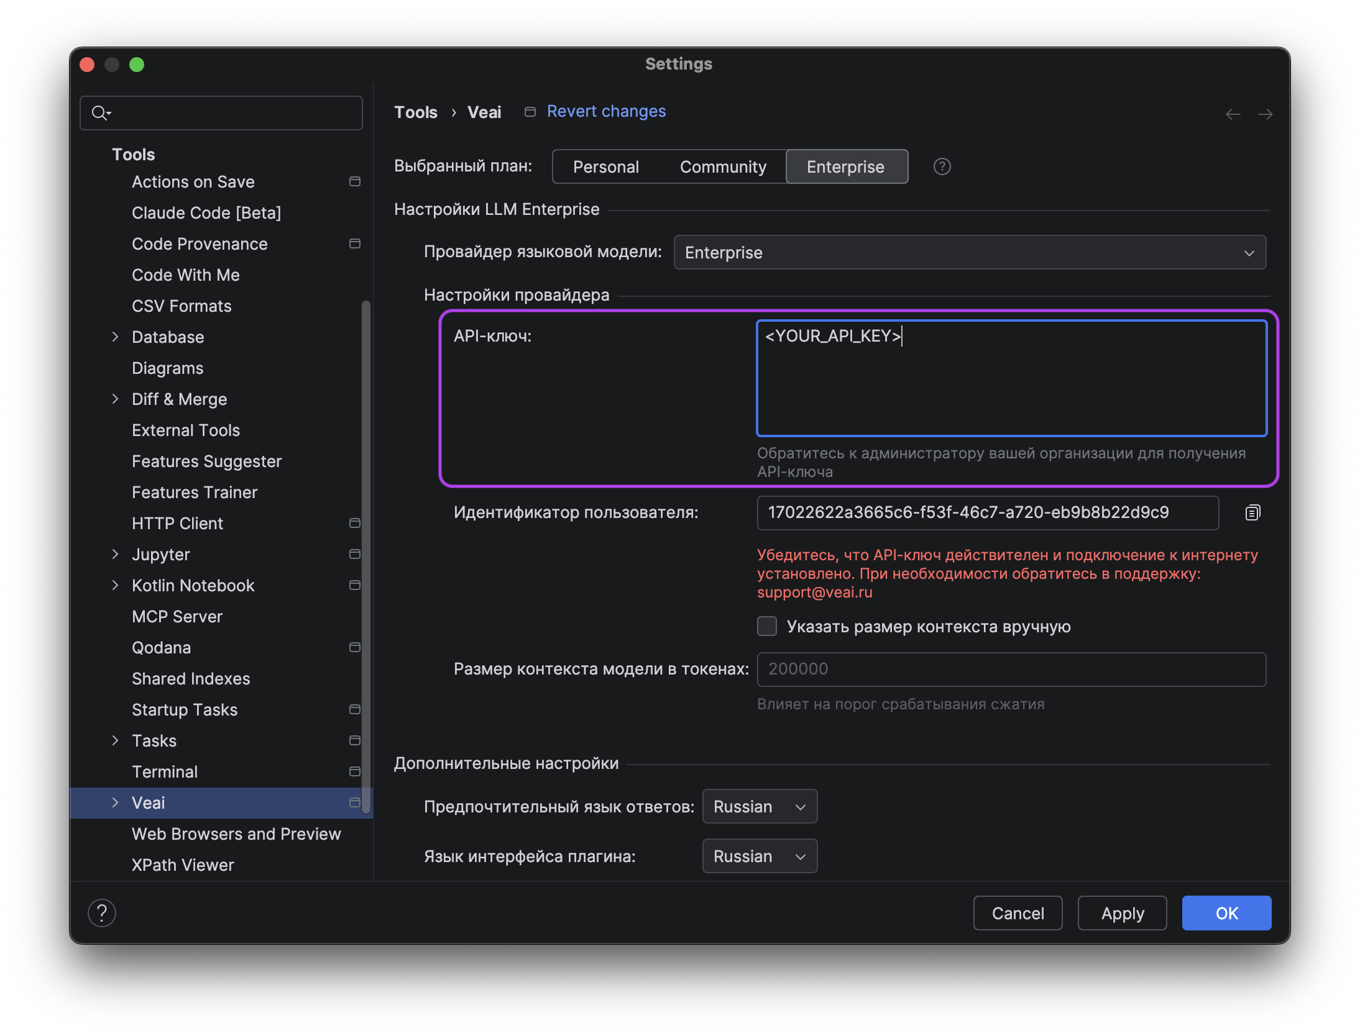Enable manual context size checkbox
Screen dimensions: 1360x1036
pyautogui.click(x=767, y=626)
